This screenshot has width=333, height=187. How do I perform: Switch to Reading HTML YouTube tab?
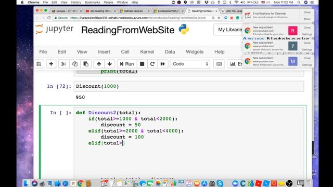click(x=100, y=11)
